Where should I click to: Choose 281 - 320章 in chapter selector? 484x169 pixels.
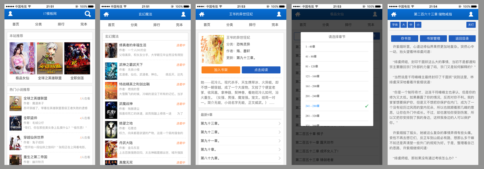(337, 116)
